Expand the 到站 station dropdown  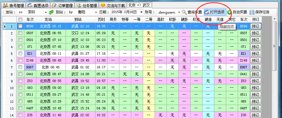pos(96,12)
